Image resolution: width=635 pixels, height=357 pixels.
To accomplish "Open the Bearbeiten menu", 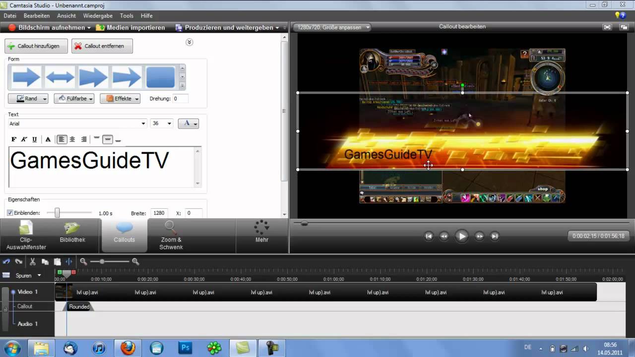I will pos(37,16).
